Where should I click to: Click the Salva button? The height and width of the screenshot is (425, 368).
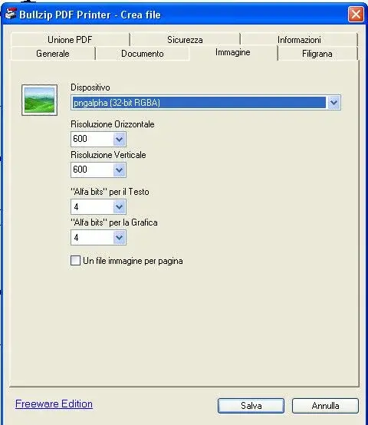tap(251, 406)
